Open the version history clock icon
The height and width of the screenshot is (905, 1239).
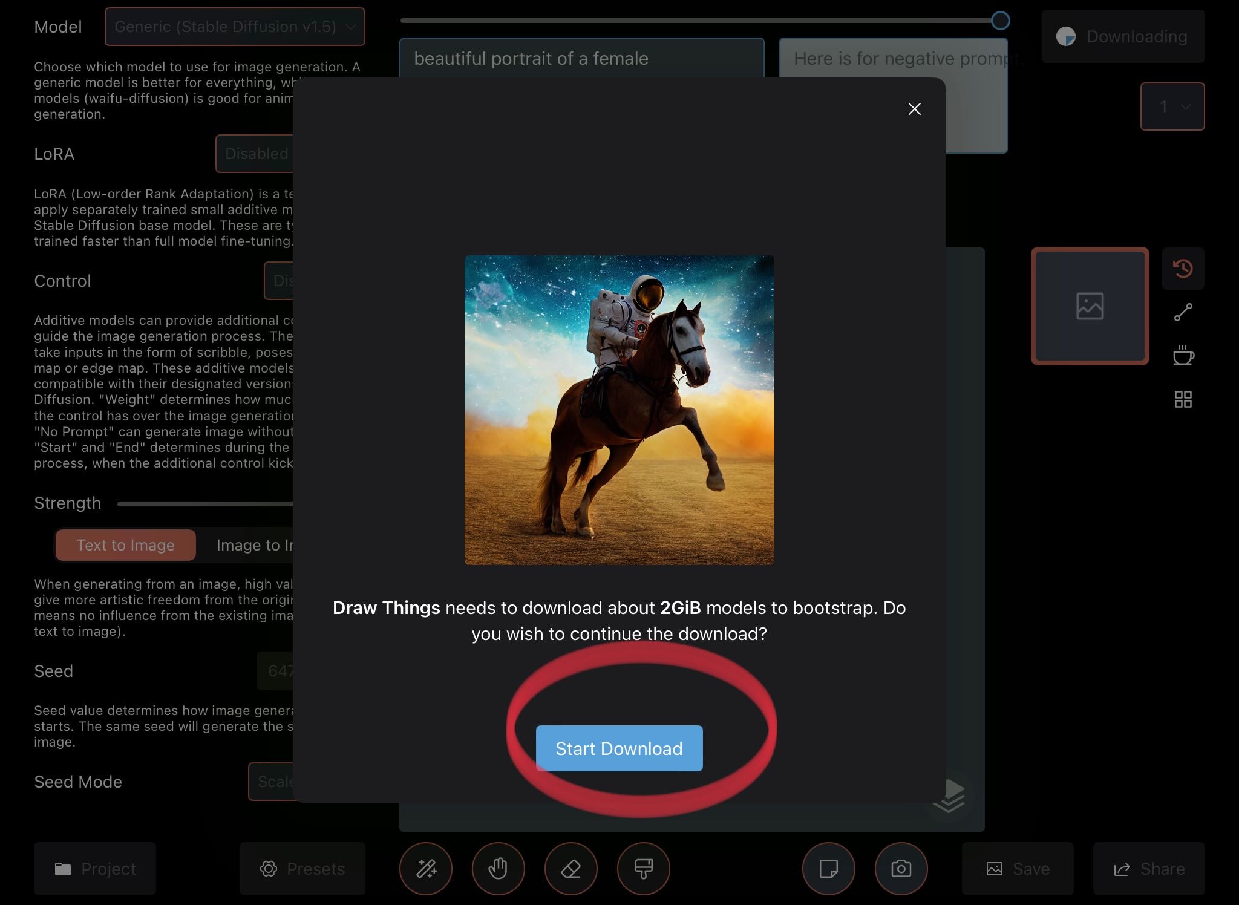[1183, 268]
